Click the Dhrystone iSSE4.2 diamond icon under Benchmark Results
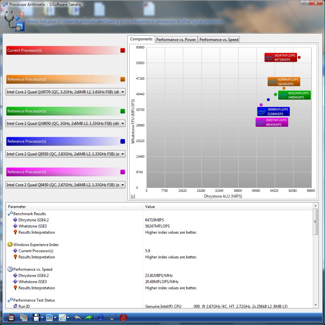Image resolution: width=325 pixels, height=325 pixels. tap(15, 220)
